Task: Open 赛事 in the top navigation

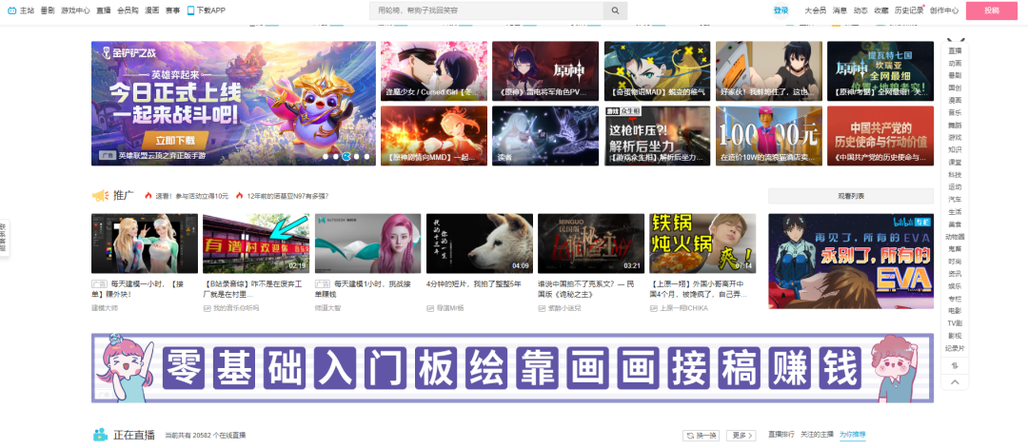Action: 172,10
